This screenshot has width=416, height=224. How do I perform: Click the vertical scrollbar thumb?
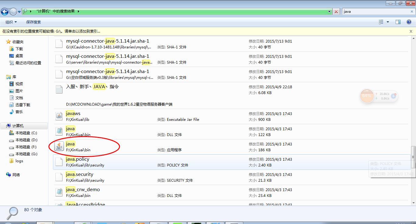point(413,157)
